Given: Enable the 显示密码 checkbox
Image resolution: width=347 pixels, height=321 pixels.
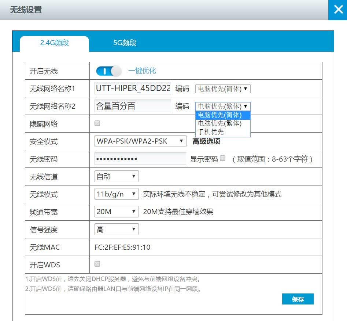Looking at the screenshot, I should (223, 158).
